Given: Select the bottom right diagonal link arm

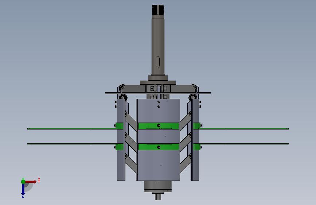Looking at the screenshot, I should (x=186, y=163).
